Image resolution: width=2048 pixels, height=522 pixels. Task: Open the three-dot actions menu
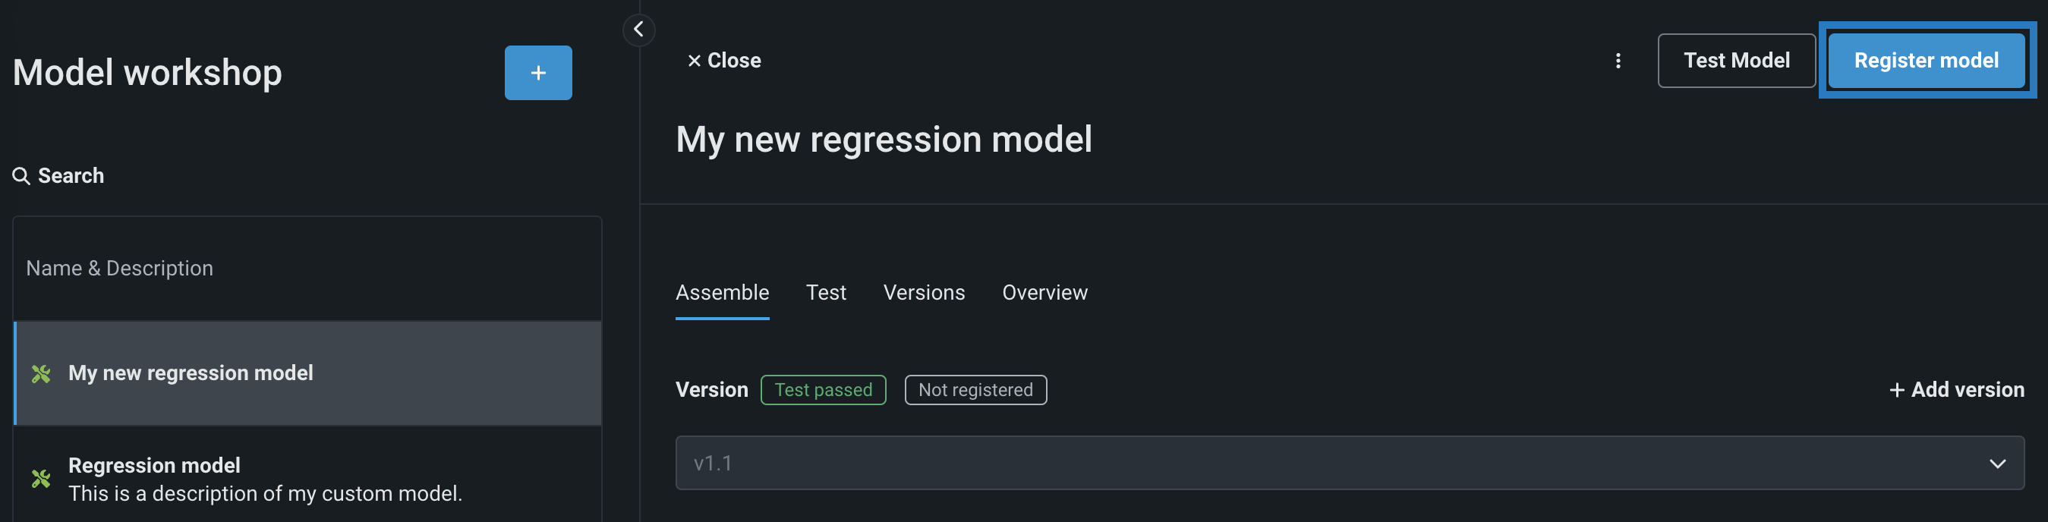1617,61
